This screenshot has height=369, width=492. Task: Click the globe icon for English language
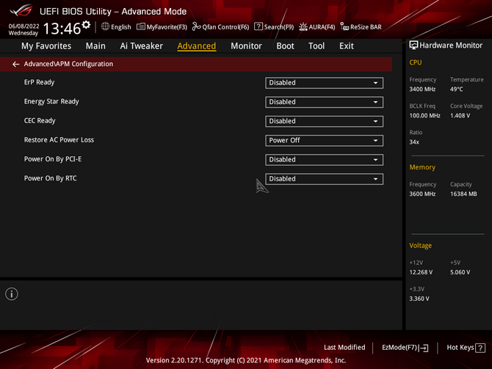106,27
